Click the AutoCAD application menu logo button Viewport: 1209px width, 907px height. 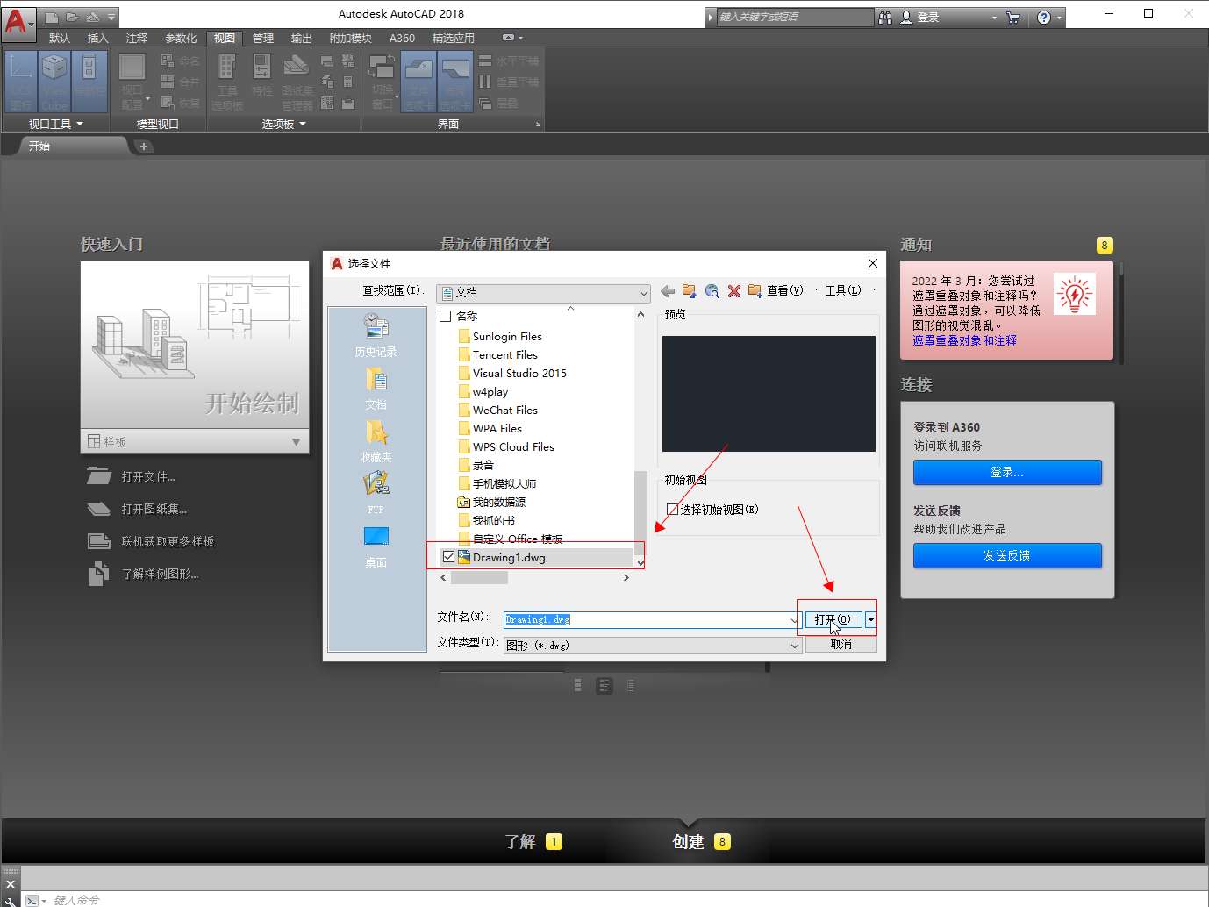[x=16, y=18]
